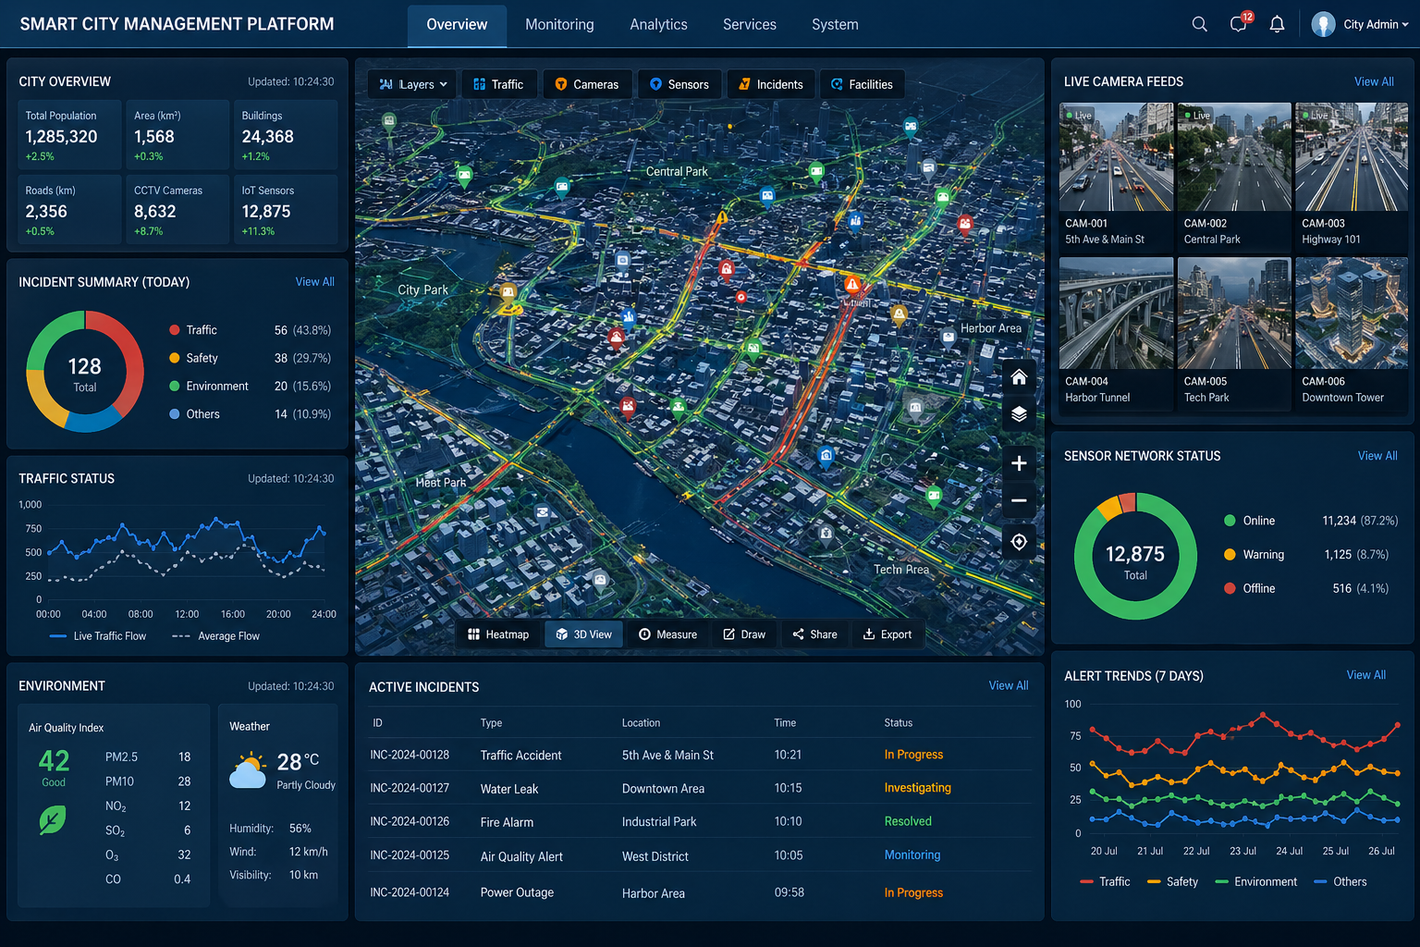Switch to the Analytics tab
This screenshot has height=947, width=1420.
[x=657, y=24]
